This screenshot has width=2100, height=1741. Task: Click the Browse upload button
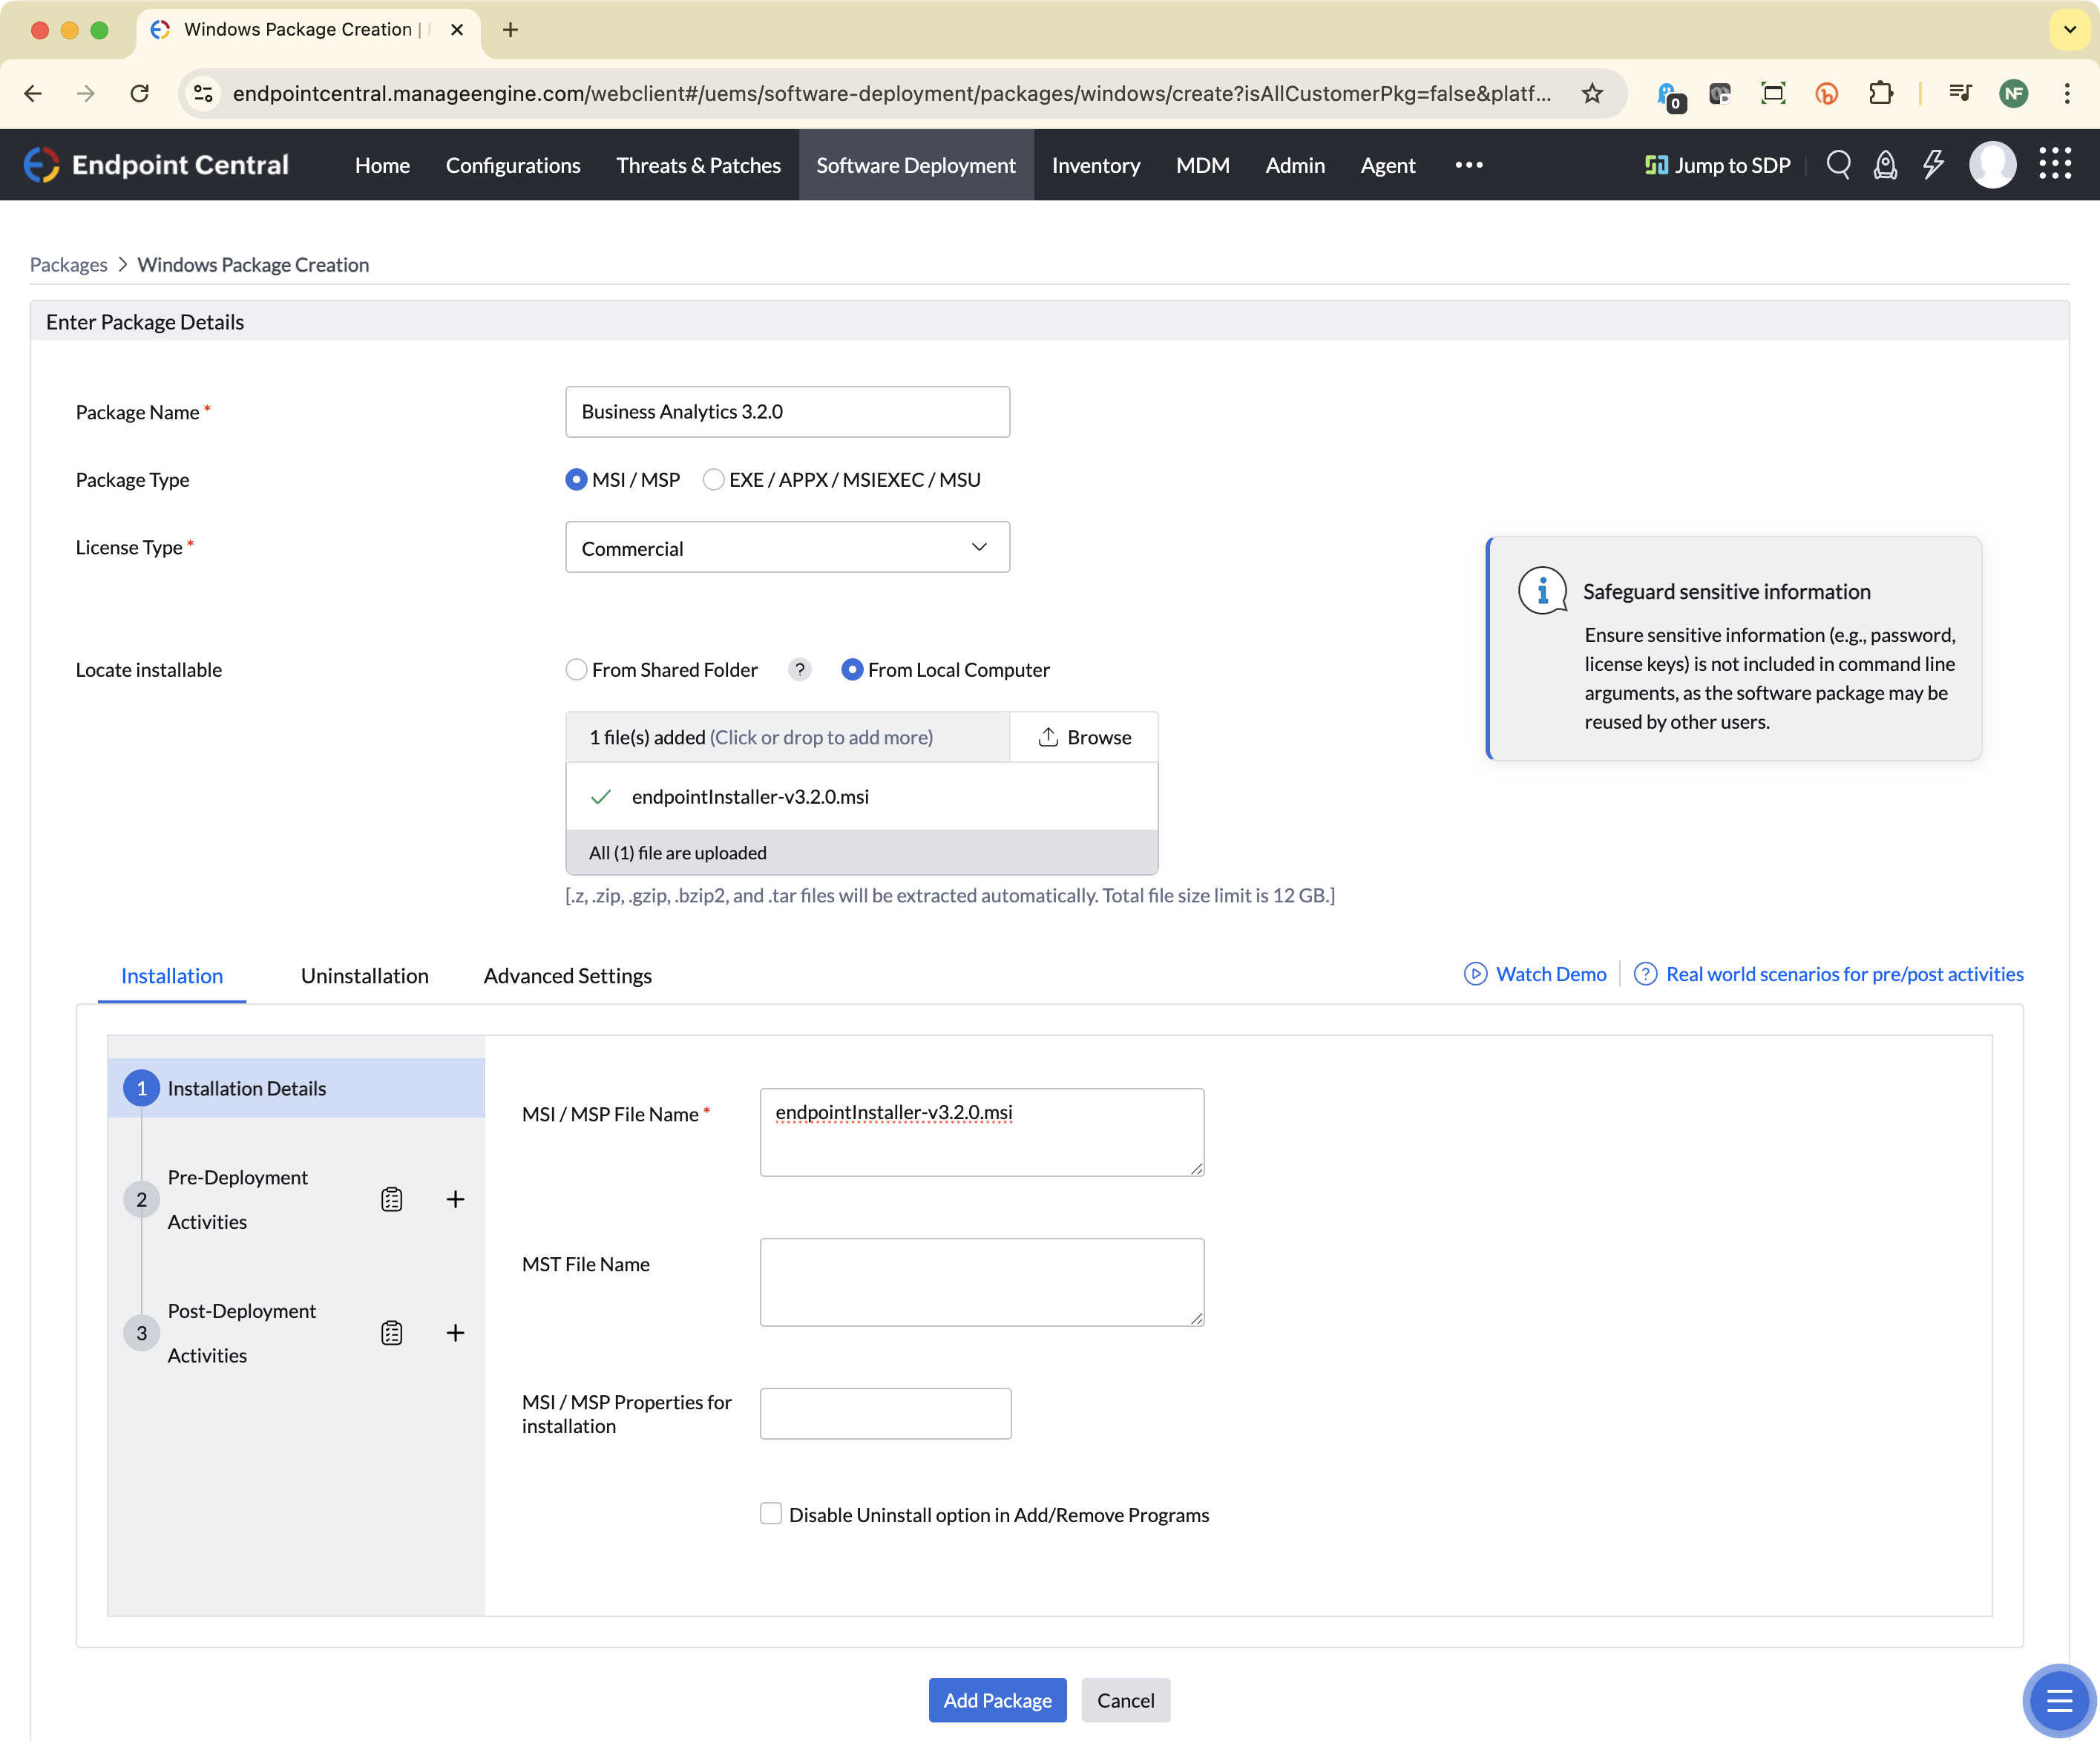(x=1084, y=738)
